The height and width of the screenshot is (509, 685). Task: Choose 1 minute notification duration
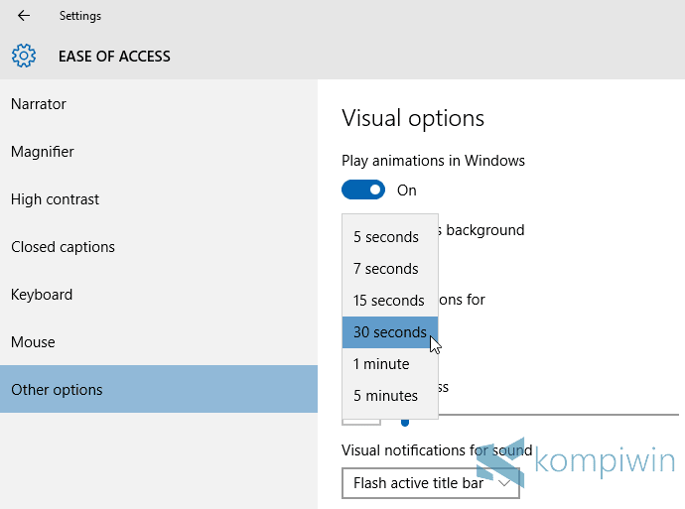[381, 364]
